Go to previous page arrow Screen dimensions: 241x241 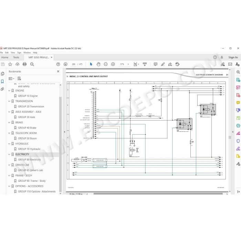click(x=58, y=64)
